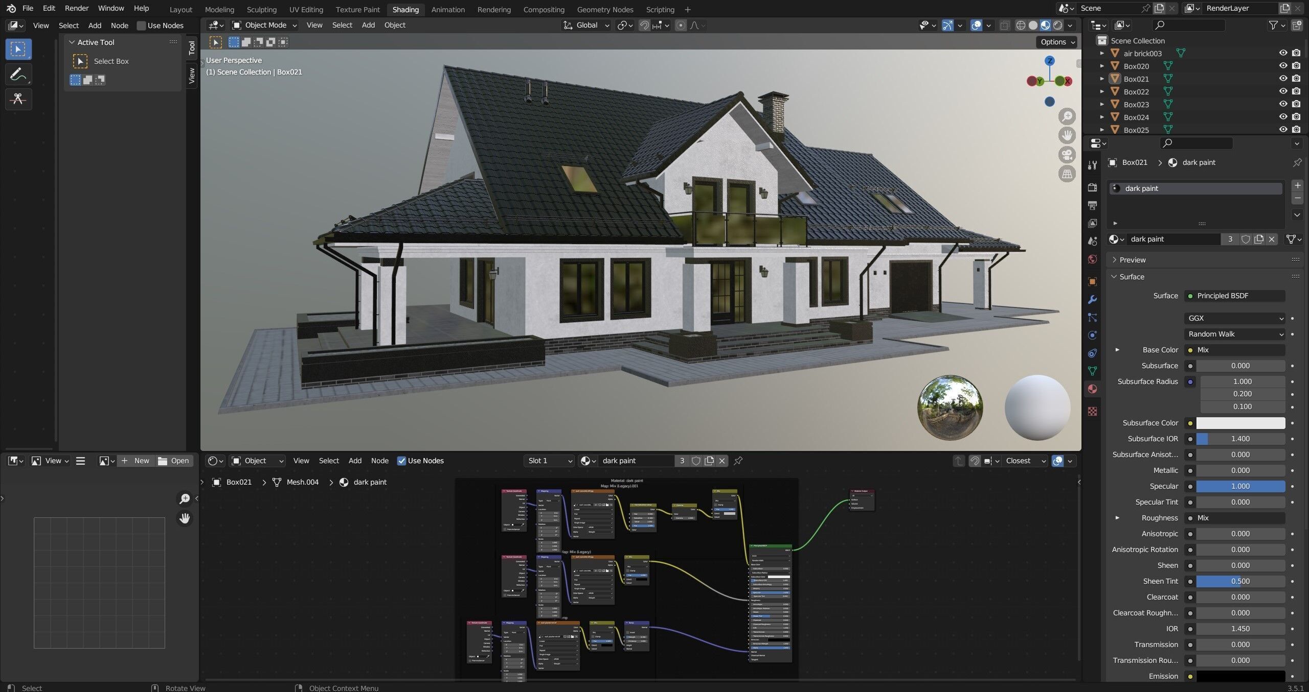Uncheck Use Nodes in node editor header
The width and height of the screenshot is (1309, 692).
pos(402,461)
